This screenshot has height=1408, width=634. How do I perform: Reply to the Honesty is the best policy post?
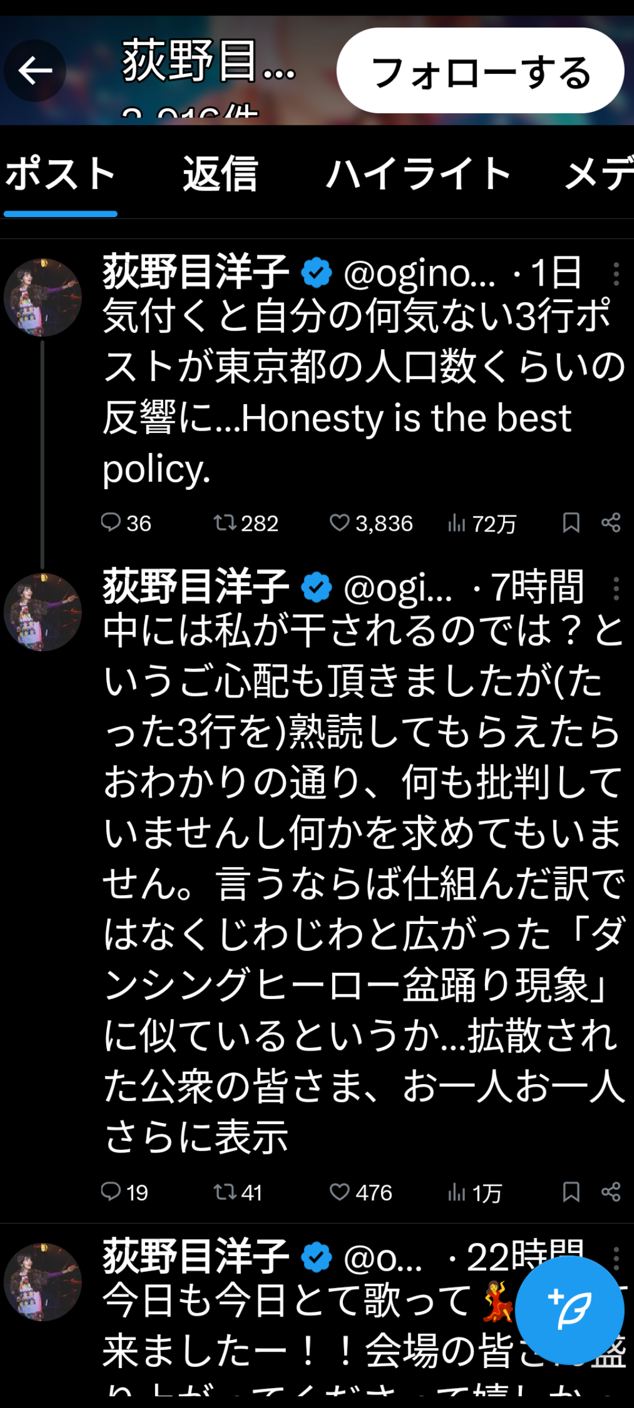(x=113, y=524)
